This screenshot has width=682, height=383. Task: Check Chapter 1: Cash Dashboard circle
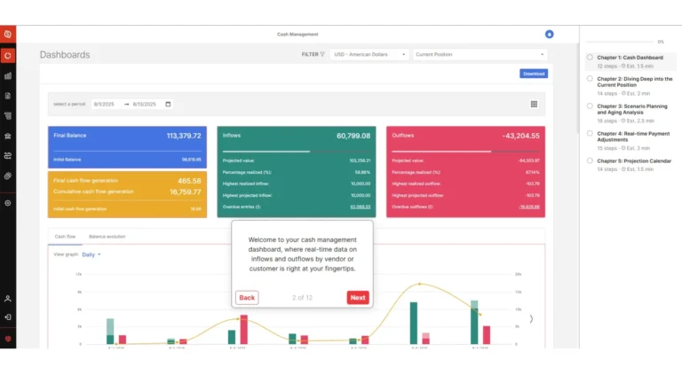click(590, 58)
